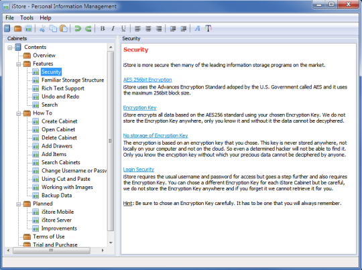
Task: Click the green Redo arrow icon
Action: tap(88, 29)
